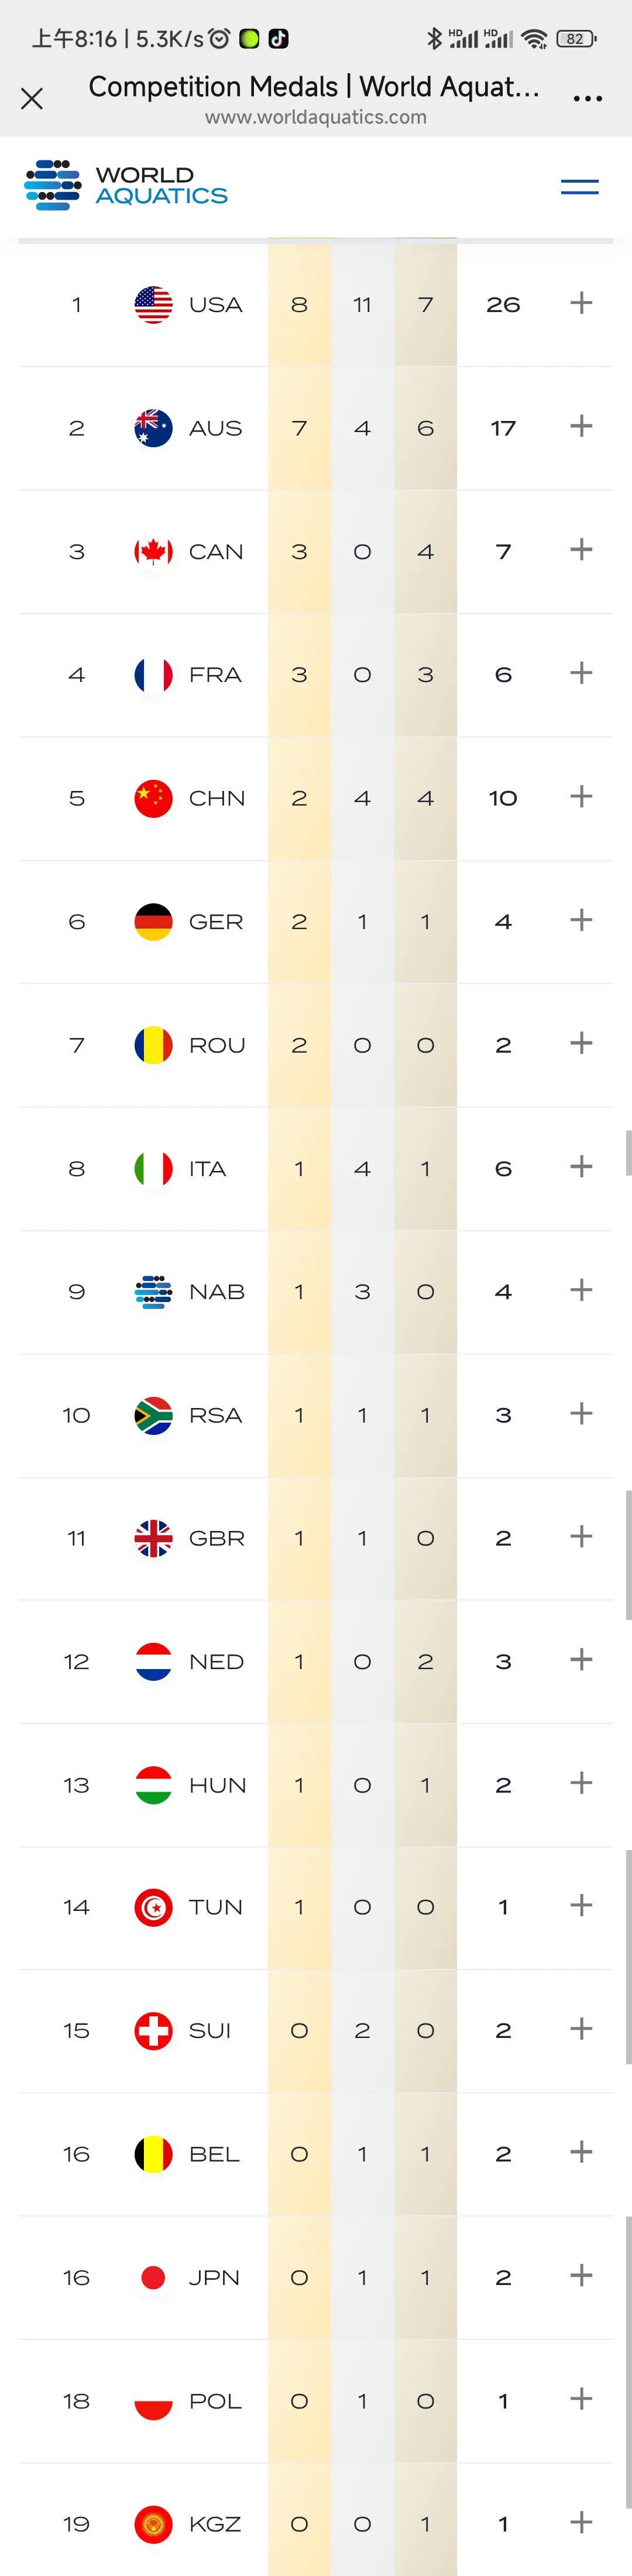Click the ROU country code label

[x=217, y=1045]
